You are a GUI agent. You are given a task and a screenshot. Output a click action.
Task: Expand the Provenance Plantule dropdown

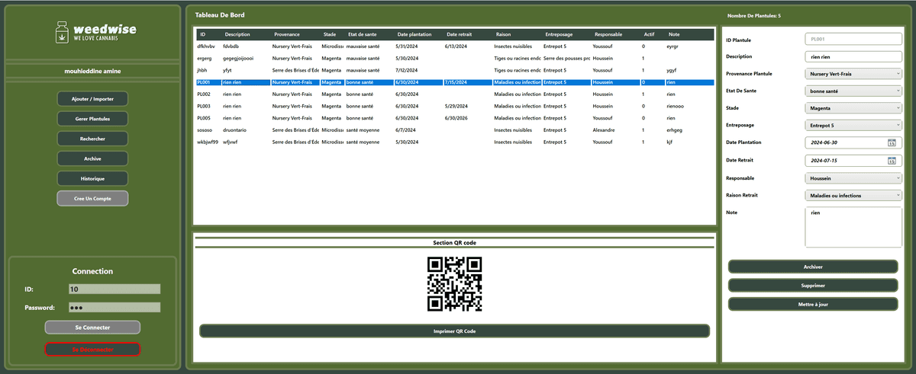tap(853, 73)
